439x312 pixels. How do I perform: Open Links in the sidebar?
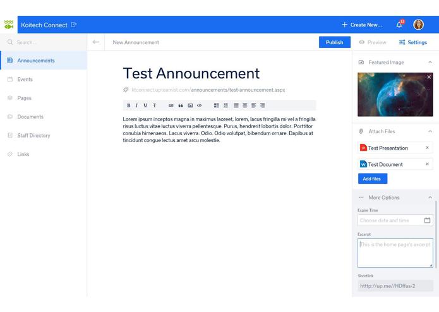44,154
